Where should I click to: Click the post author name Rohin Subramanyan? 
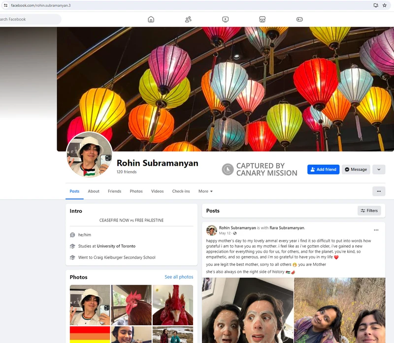tap(237, 228)
